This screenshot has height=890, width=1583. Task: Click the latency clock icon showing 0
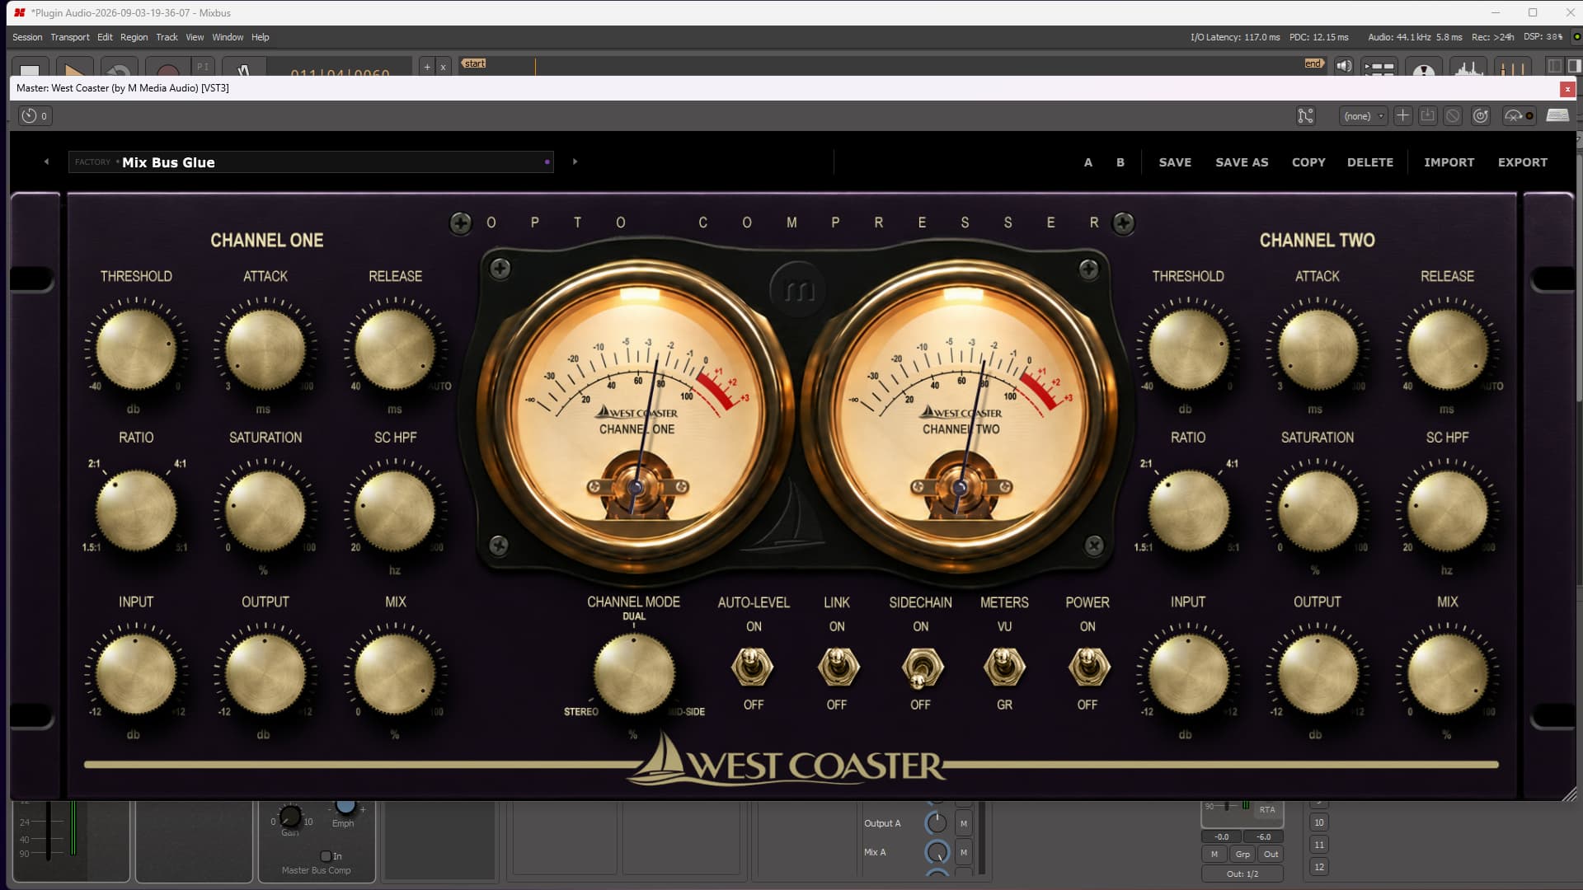[x=35, y=116]
